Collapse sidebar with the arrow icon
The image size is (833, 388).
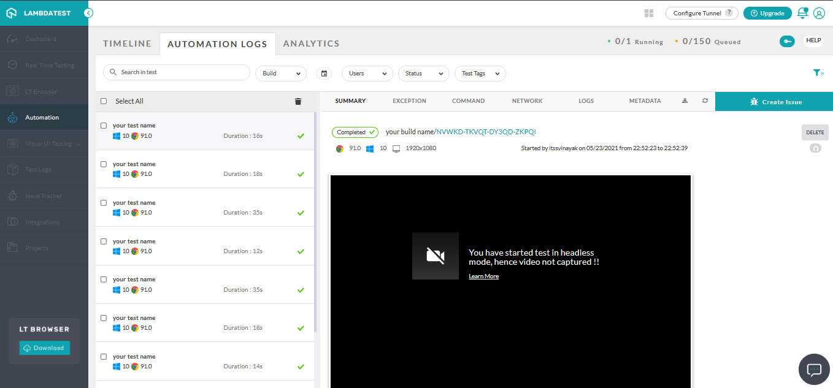click(89, 13)
